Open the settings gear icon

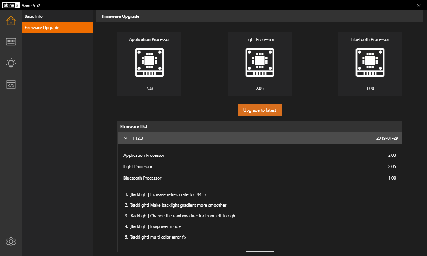click(11, 242)
